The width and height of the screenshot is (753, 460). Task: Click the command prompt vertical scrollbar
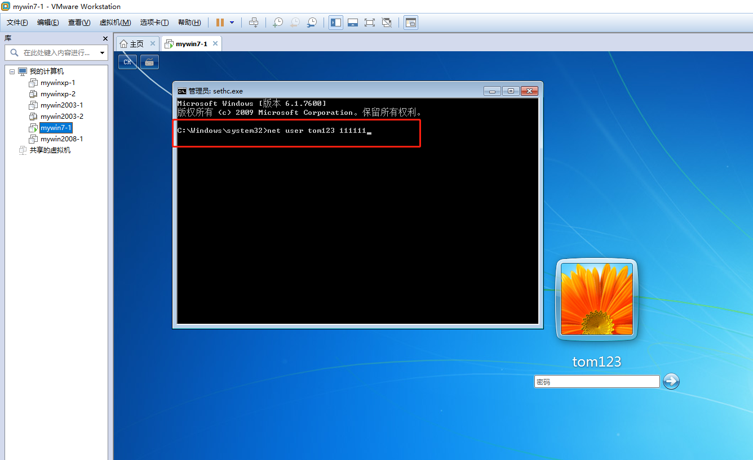pos(541,211)
